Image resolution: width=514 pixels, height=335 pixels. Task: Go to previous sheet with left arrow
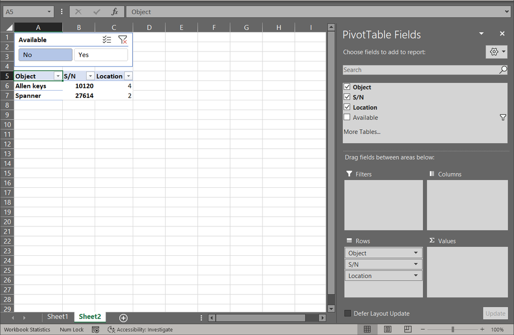point(13,318)
